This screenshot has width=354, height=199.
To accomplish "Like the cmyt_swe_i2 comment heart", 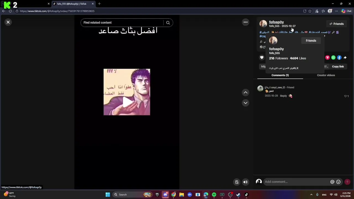I will tap(345, 96).
